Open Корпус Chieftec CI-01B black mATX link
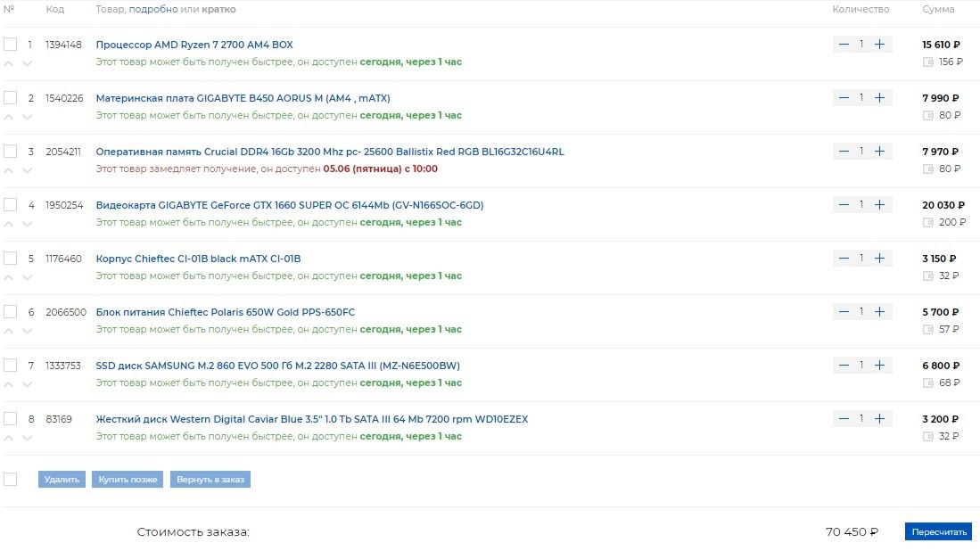This screenshot has height=551, width=980. 198,259
